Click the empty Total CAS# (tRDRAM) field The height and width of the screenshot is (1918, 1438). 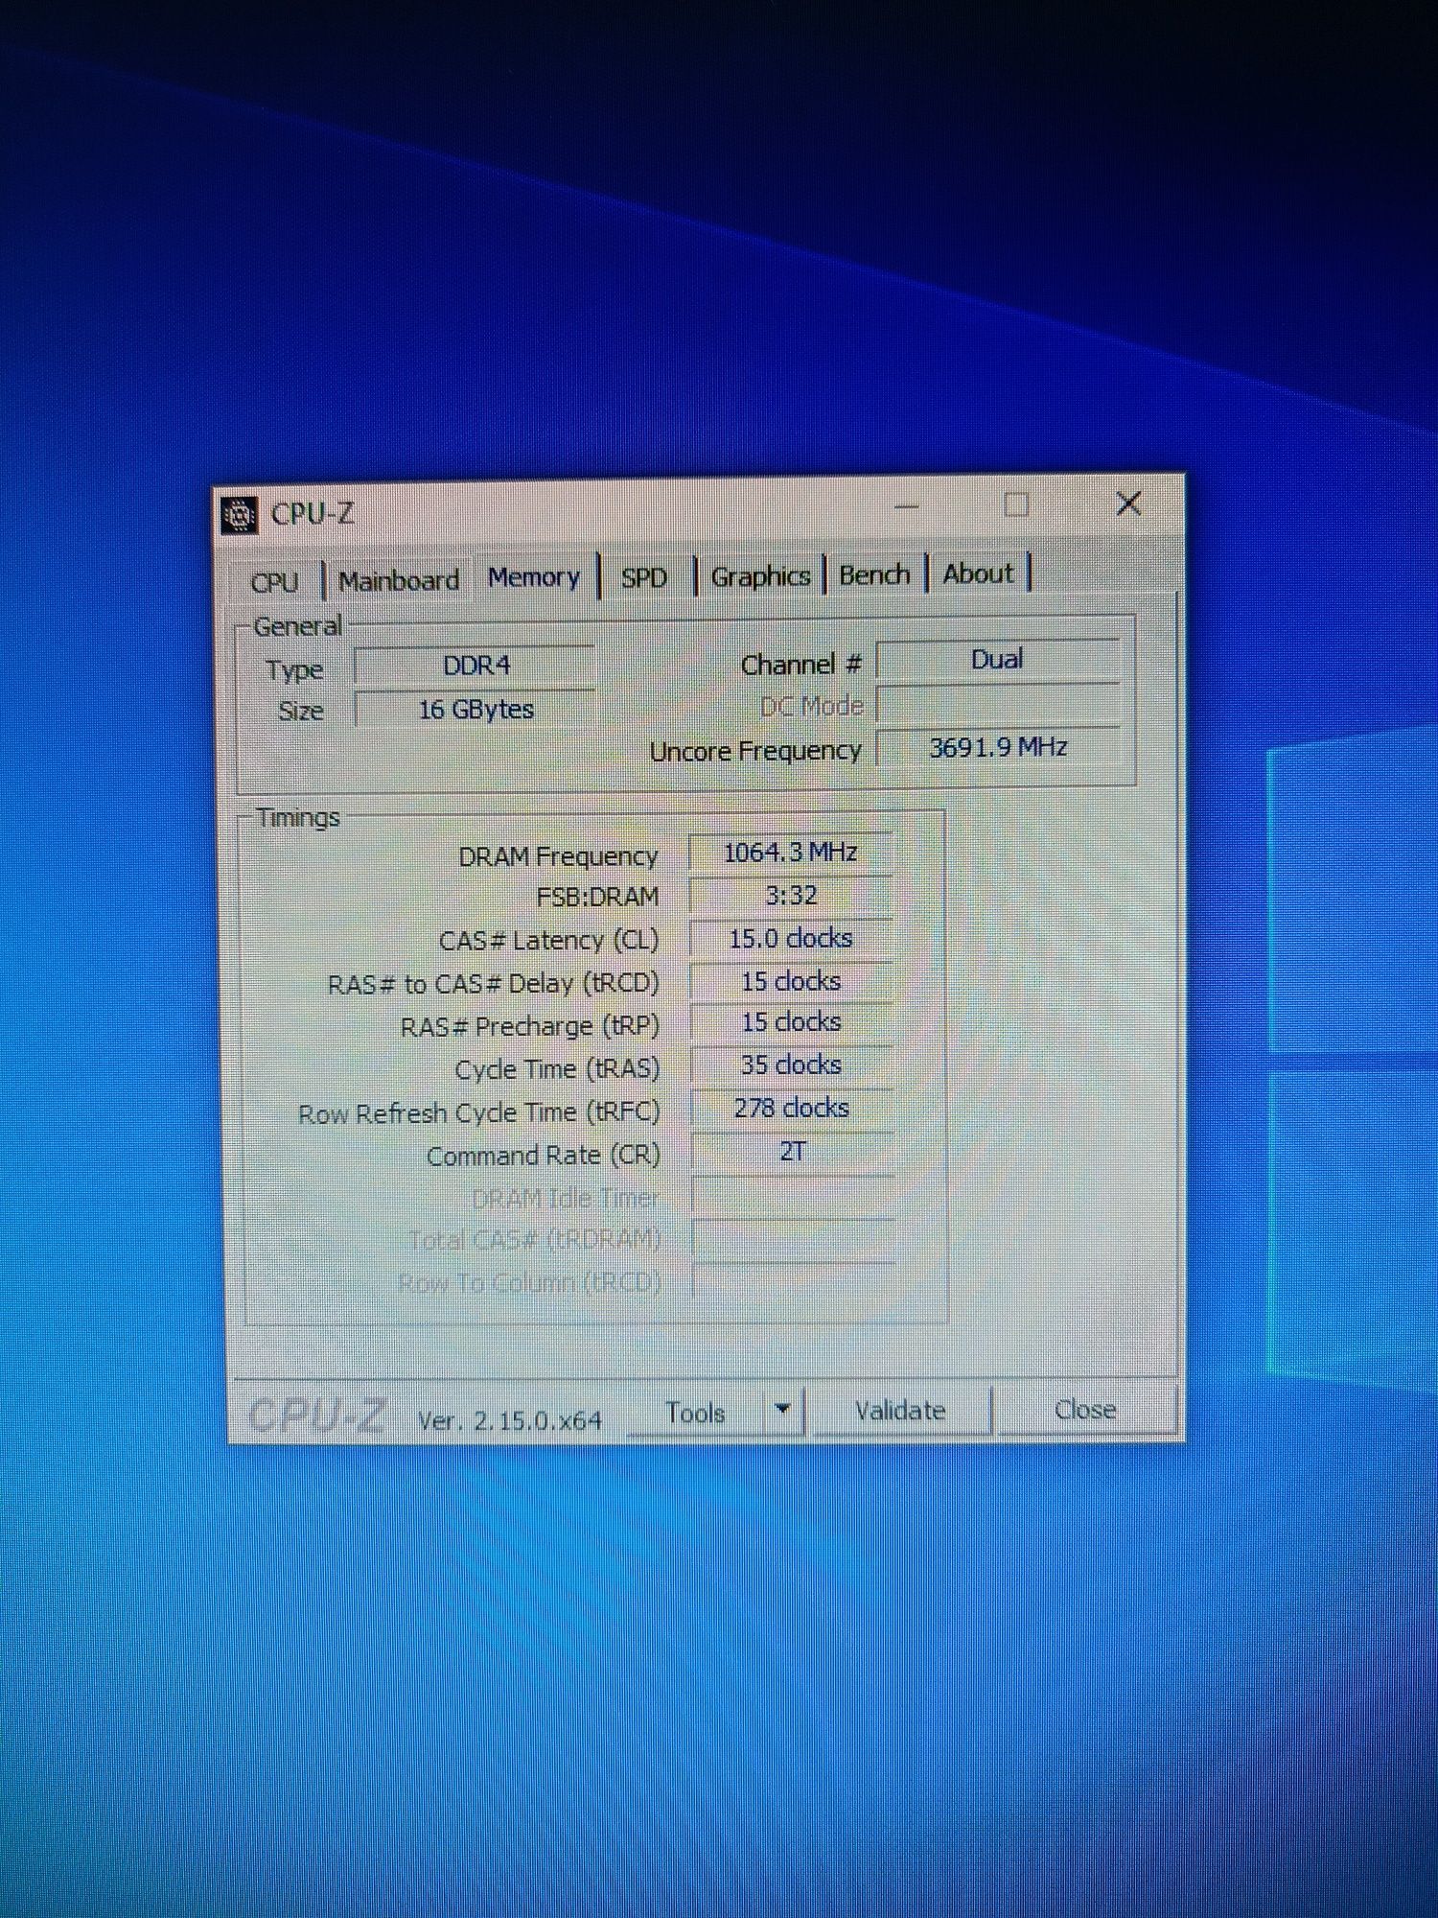click(793, 1238)
